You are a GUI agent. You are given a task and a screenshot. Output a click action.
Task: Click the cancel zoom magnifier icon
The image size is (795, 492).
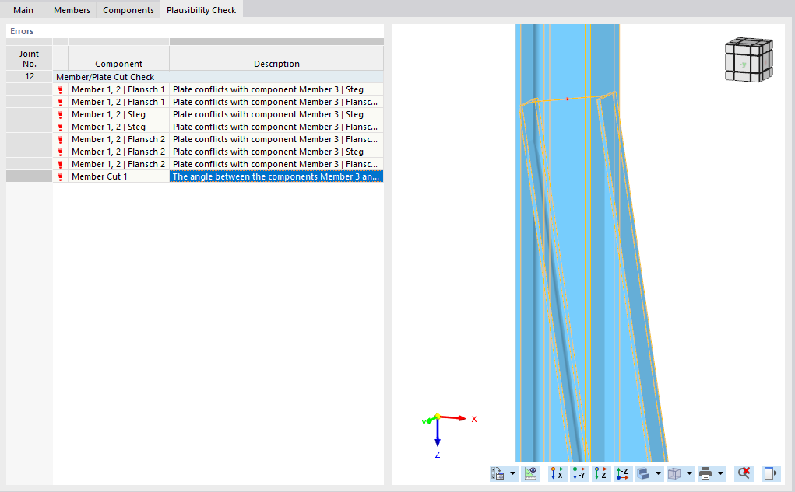tap(744, 473)
